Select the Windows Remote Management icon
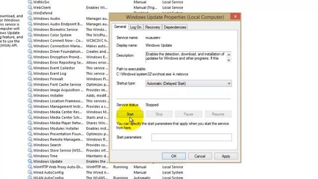This screenshot has height=179, width=318. click(x=30, y=139)
